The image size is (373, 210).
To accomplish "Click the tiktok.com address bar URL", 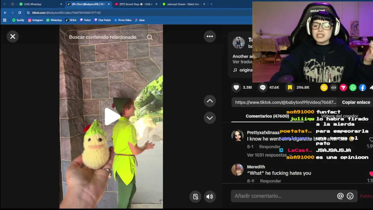I will [x=66, y=13].
